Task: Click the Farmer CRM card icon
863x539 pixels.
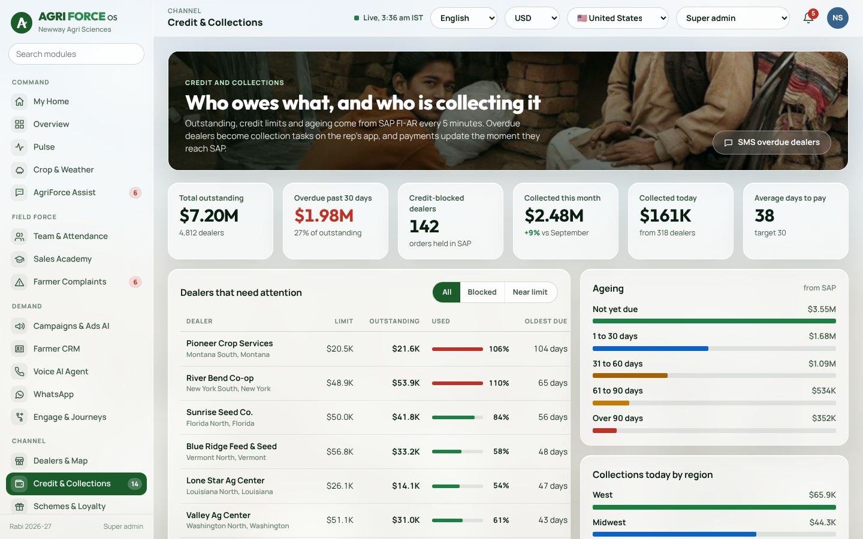Action: pyautogui.click(x=20, y=349)
